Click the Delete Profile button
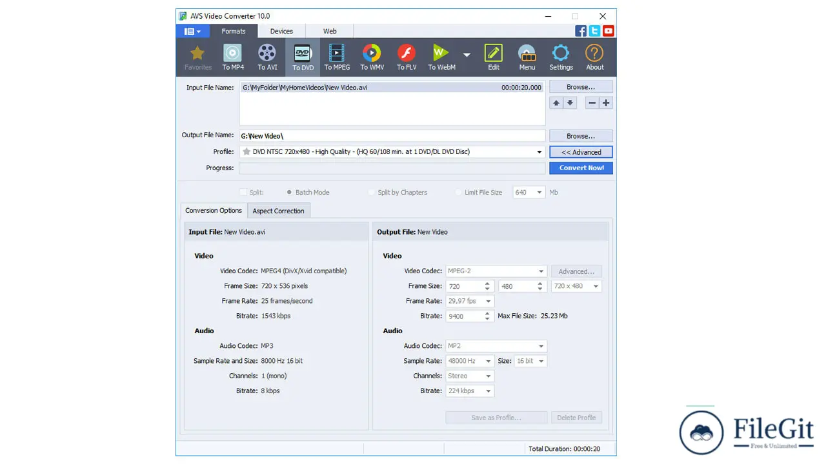The height and width of the screenshot is (464, 826). (576, 418)
